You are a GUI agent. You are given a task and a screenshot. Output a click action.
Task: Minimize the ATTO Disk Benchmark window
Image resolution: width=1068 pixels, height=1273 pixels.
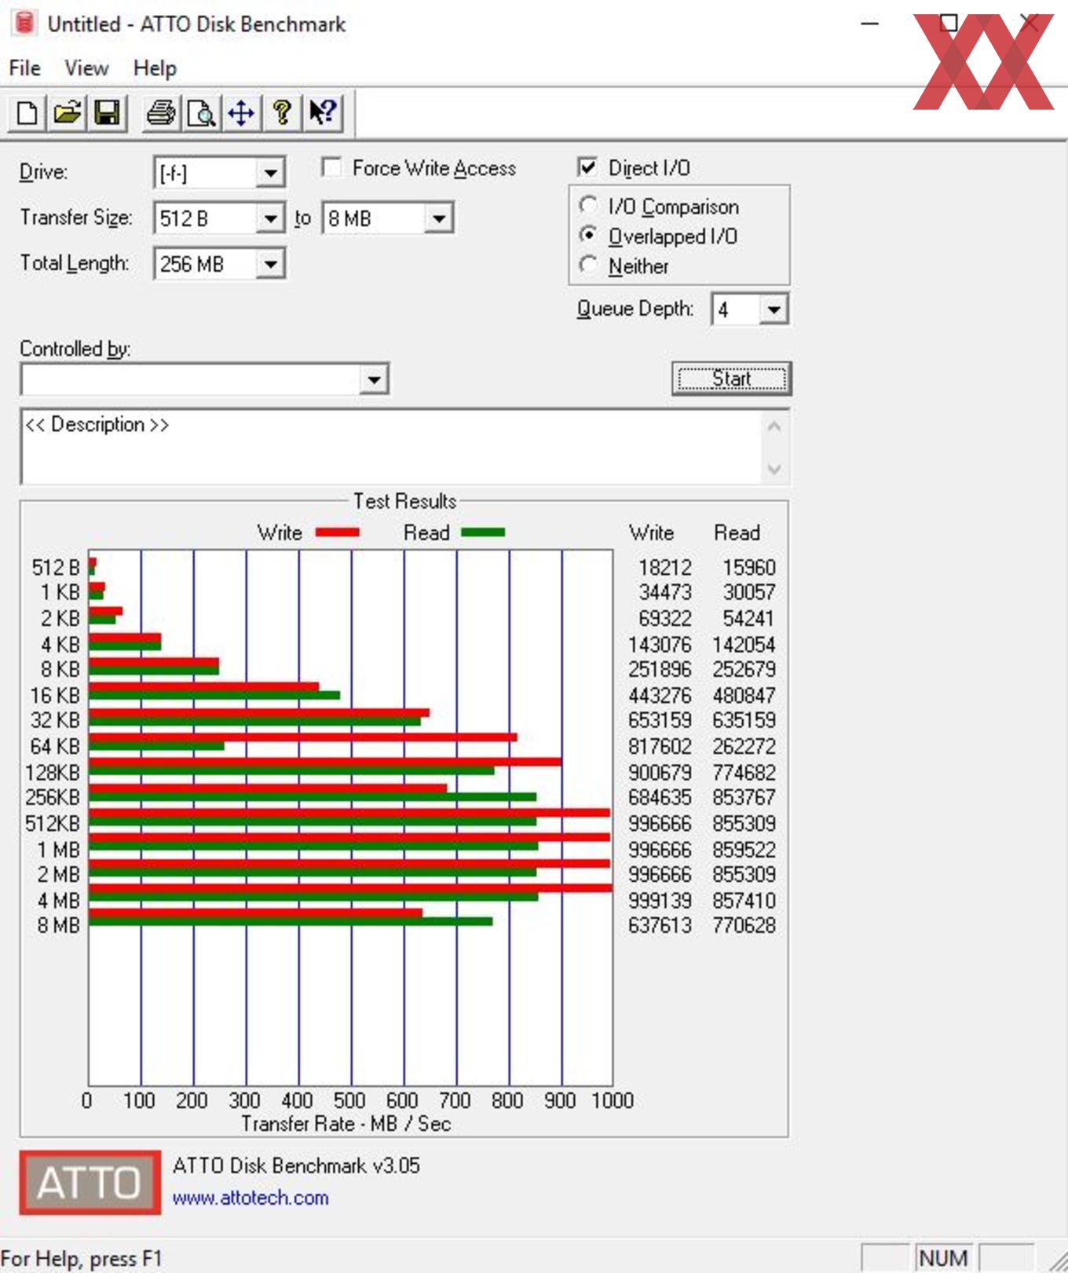coord(869,24)
